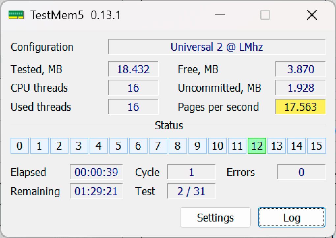Open the Log window
Screen dimensions: 336x238
[x=292, y=217]
